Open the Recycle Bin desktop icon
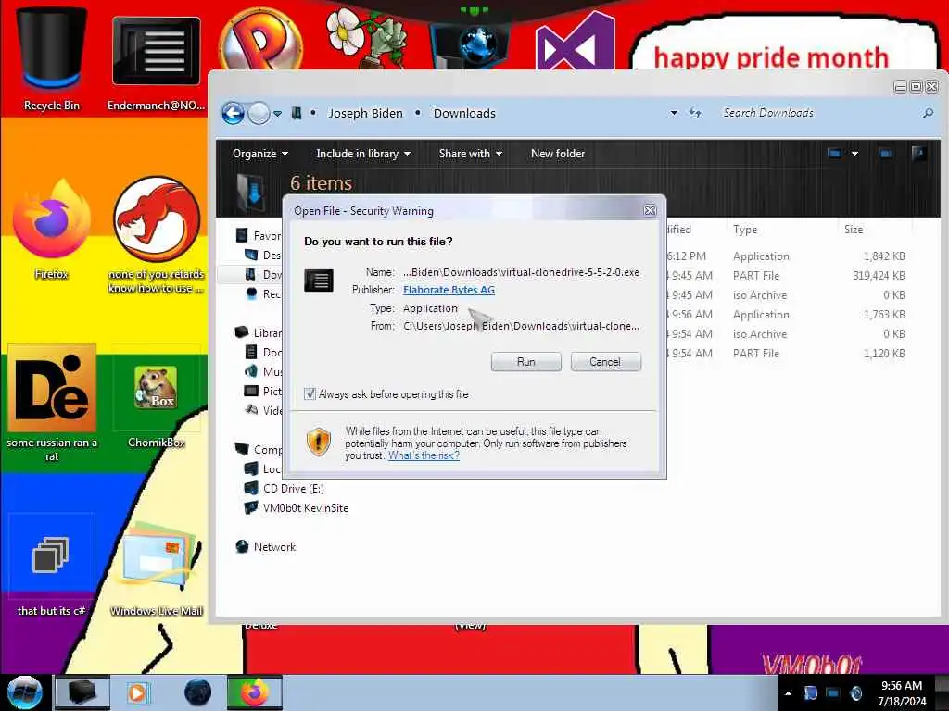 pyautogui.click(x=52, y=59)
